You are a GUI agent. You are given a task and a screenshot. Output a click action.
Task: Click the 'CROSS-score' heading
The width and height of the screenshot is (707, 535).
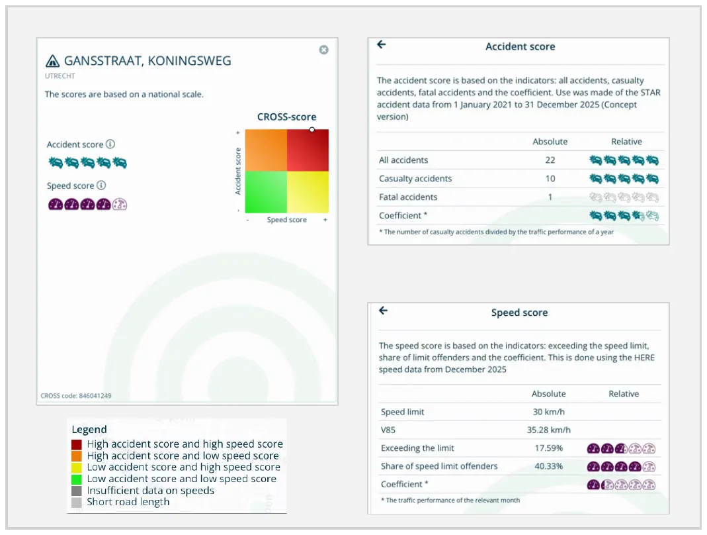point(287,117)
